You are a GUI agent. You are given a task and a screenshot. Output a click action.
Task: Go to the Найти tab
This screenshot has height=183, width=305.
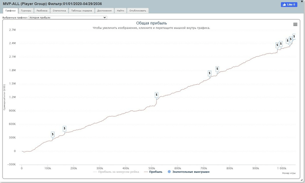point(121,11)
